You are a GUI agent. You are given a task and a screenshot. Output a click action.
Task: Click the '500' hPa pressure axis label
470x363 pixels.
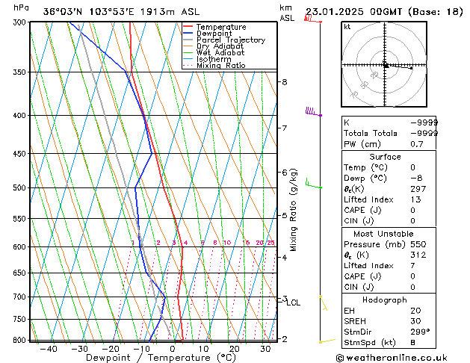coord(19,188)
